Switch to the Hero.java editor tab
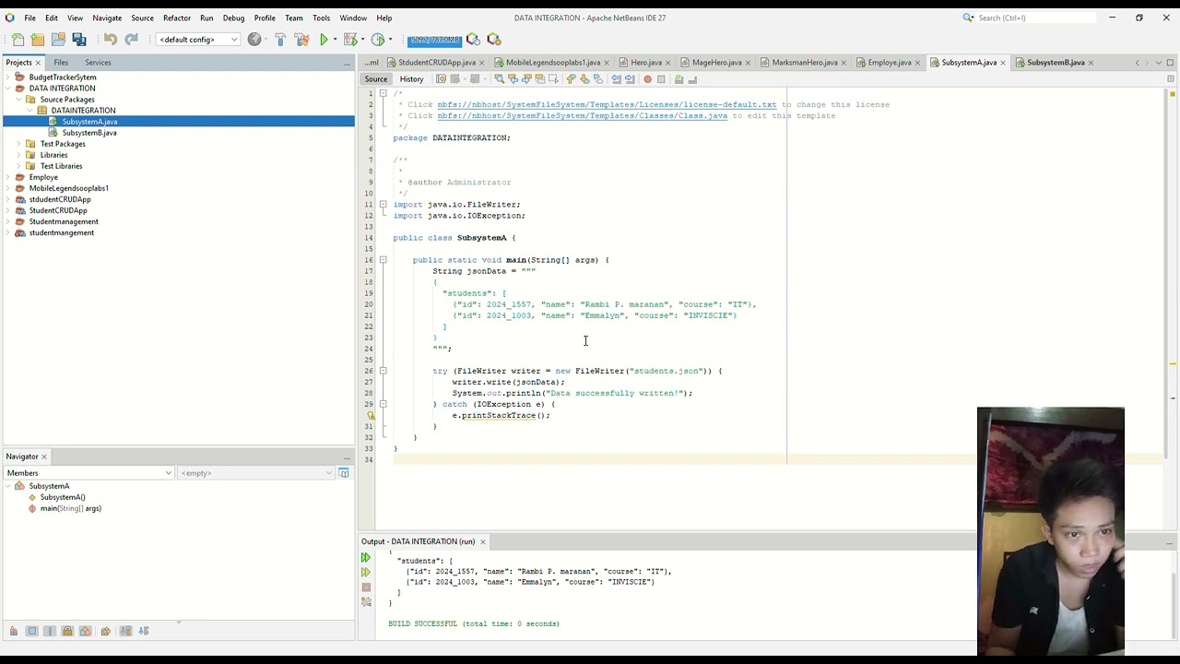The height and width of the screenshot is (664, 1180). click(646, 63)
